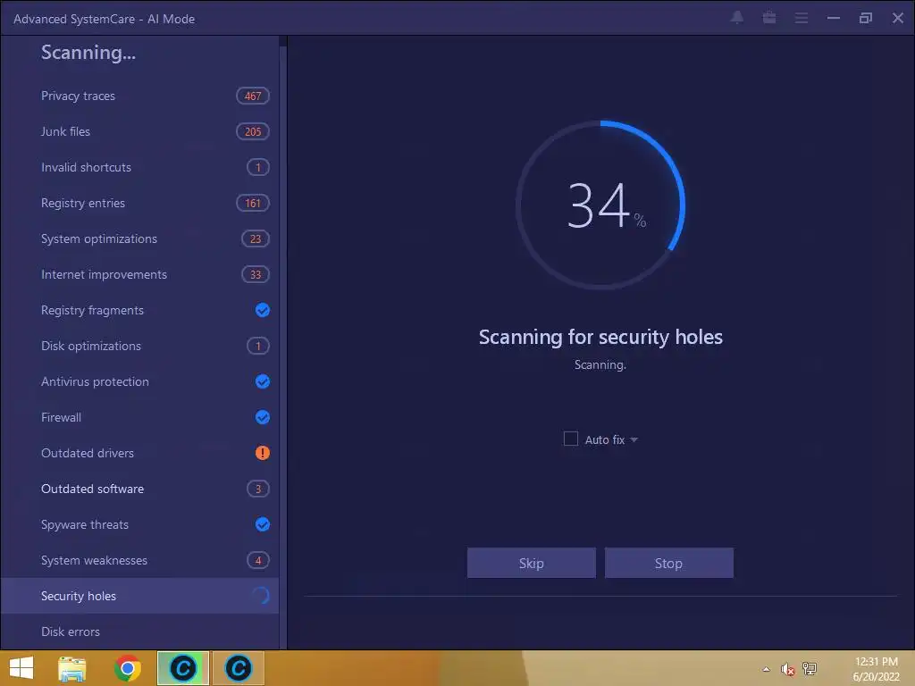
Task: Click System optimizations label
Action: [98, 238]
